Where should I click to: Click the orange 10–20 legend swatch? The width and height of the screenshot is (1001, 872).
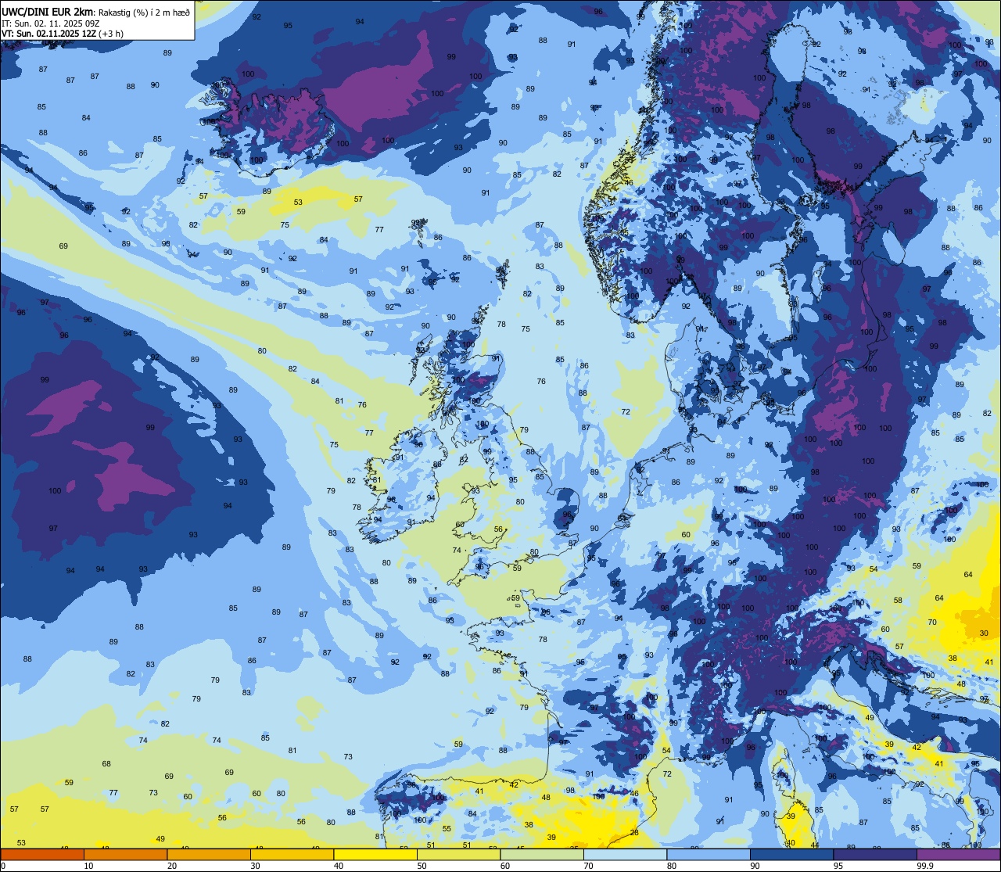[125, 854]
